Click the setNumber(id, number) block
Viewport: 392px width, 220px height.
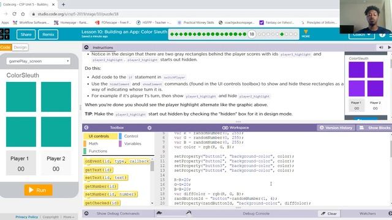pyautogui.click(x=111, y=194)
